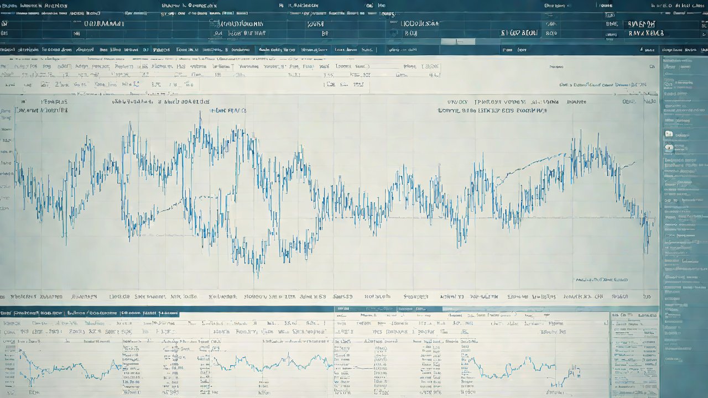Open the bottom-right mini line chart
Image resolution: width=708 pixels, height=398 pixels.
509,366
